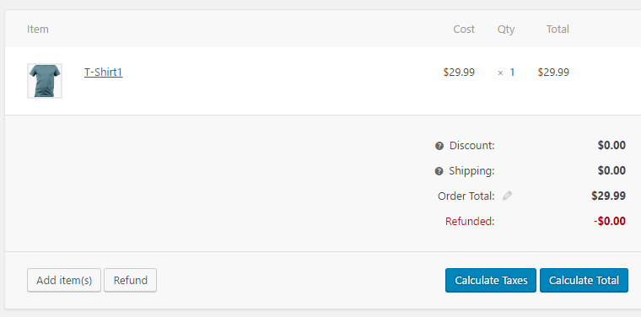Click the Order Total amount $29.99
The image size is (641, 317).
pos(608,196)
